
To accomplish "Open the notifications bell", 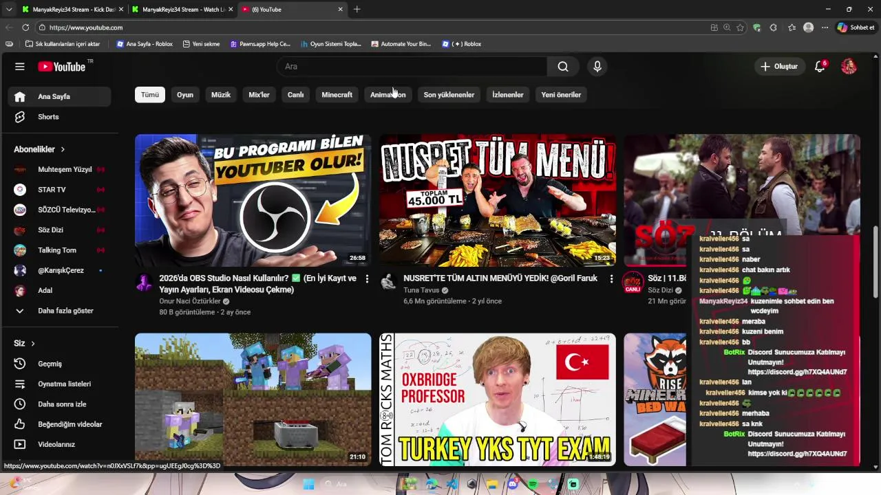I will click(820, 67).
